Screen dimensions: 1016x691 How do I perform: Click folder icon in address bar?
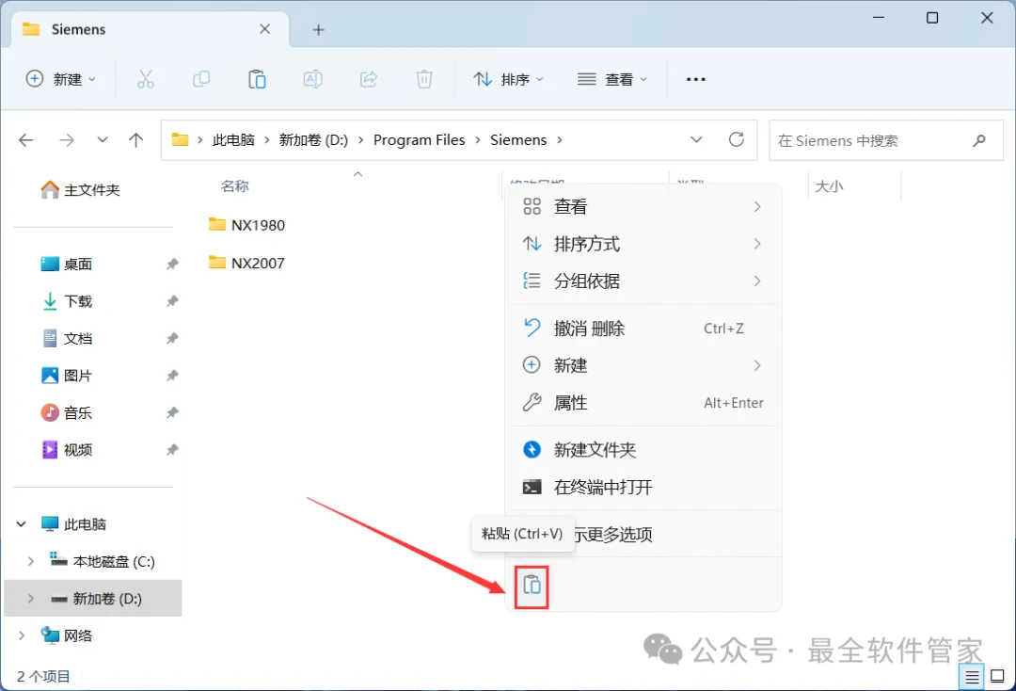point(180,140)
